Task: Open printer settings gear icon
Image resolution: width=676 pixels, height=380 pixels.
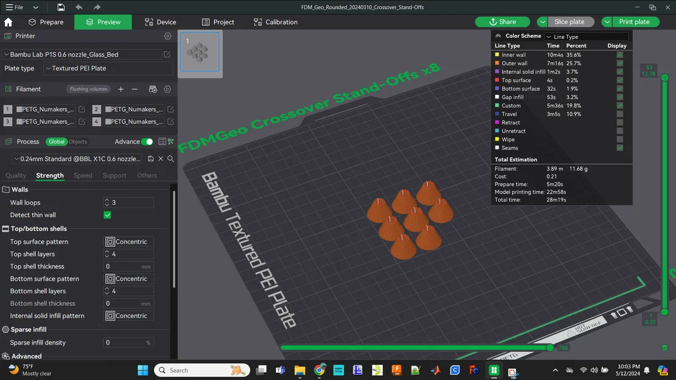Action: 168,36
